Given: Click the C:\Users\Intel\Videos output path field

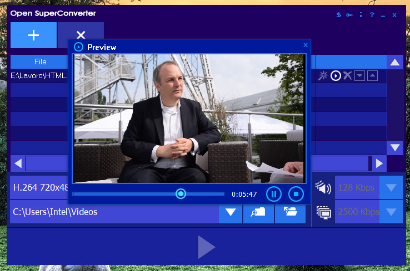Looking at the screenshot, I should click(x=114, y=212).
